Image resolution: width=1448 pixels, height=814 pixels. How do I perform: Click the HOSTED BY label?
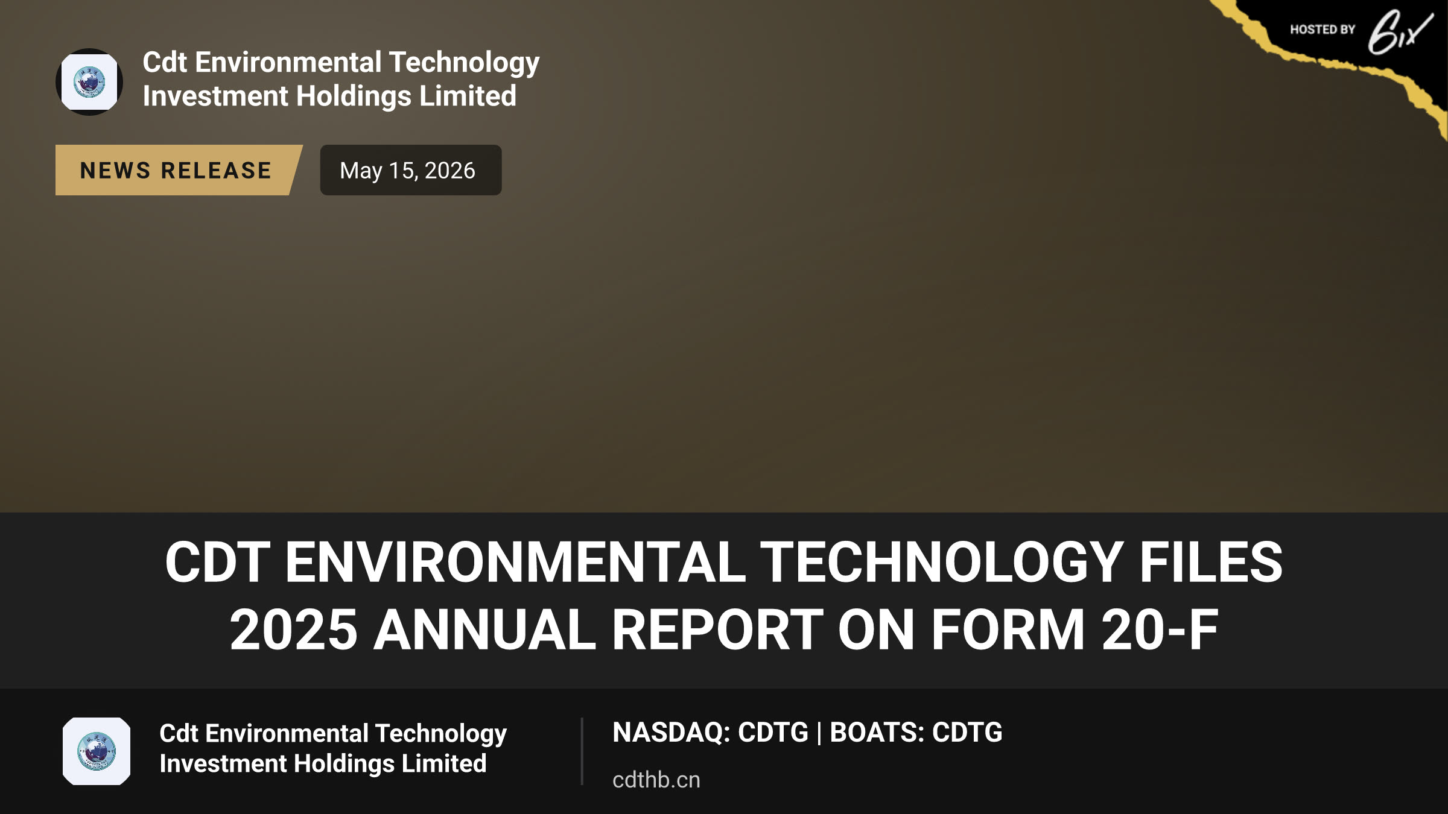tap(1323, 30)
